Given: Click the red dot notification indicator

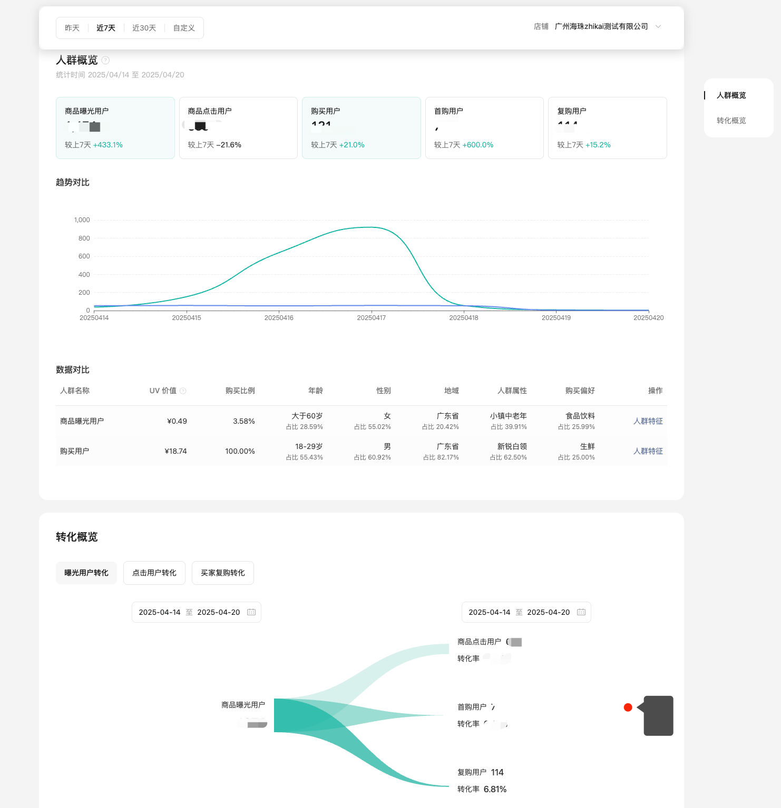Looking at the screenshot, I should pyautogui.click(x=628, y=707).
